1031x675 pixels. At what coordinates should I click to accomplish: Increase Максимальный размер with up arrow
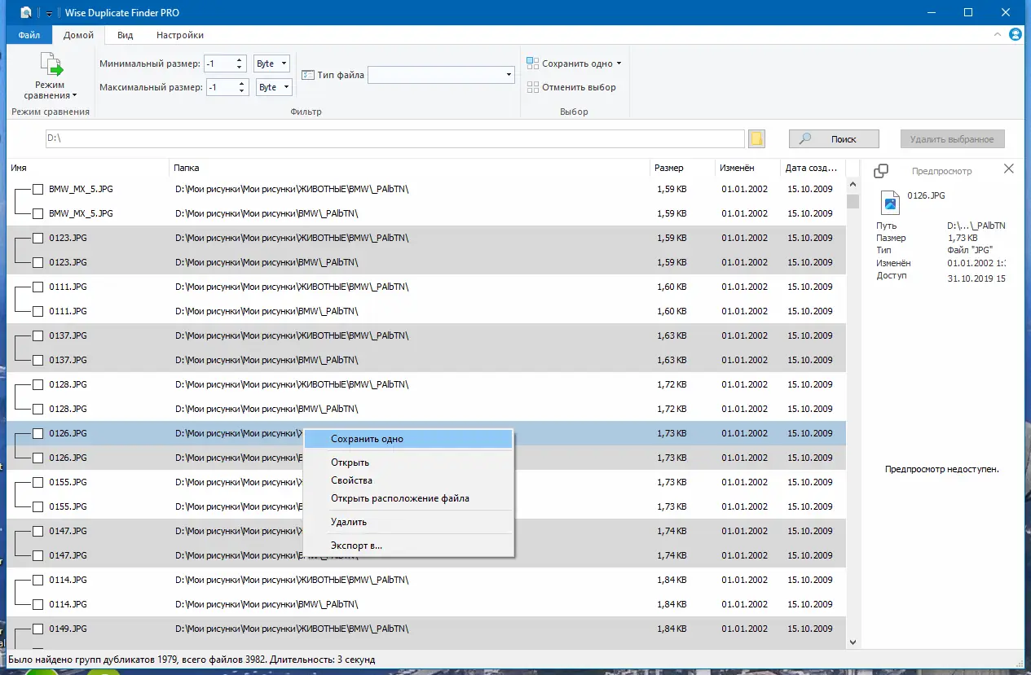point(243,83)
